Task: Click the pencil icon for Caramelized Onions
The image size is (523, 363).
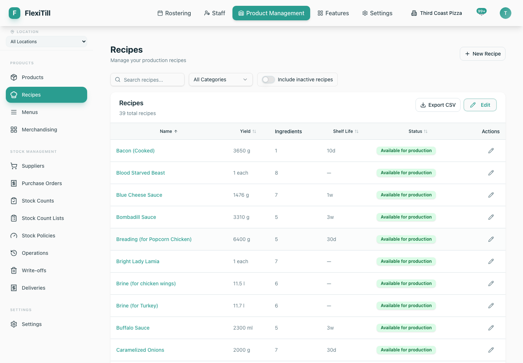Action: tap(491, 350)
